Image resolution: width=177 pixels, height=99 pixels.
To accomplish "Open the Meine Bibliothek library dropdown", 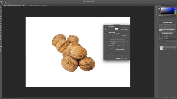I will coord(166,18).
